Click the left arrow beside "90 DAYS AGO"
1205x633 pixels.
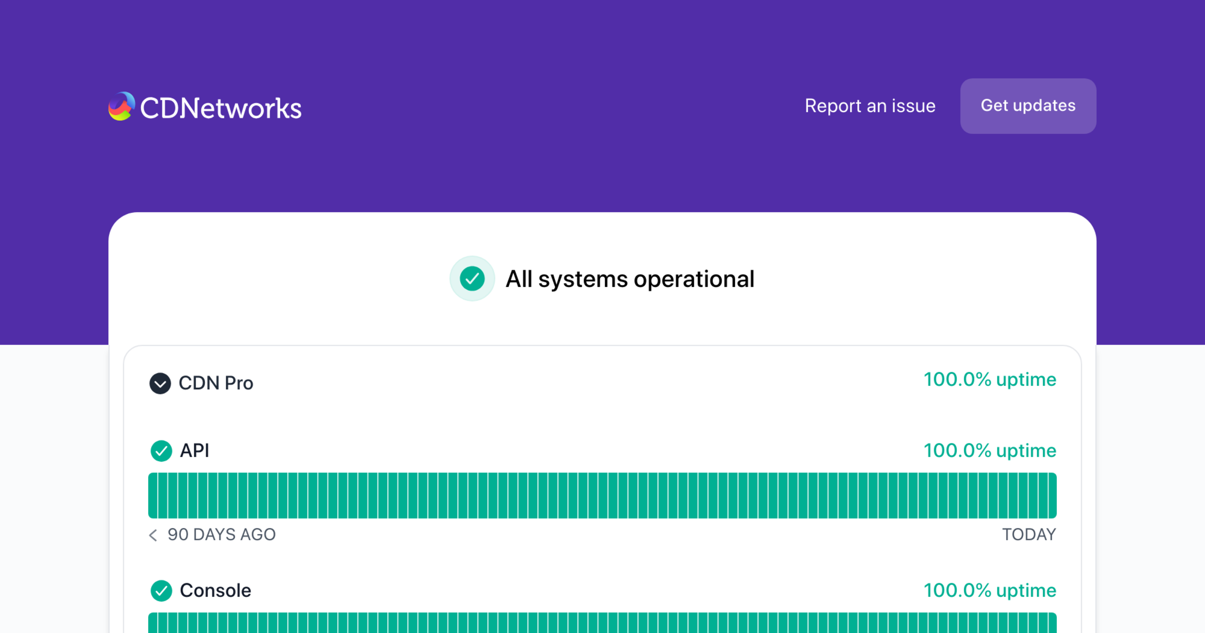pyautogui.click(x=152, y=536)
